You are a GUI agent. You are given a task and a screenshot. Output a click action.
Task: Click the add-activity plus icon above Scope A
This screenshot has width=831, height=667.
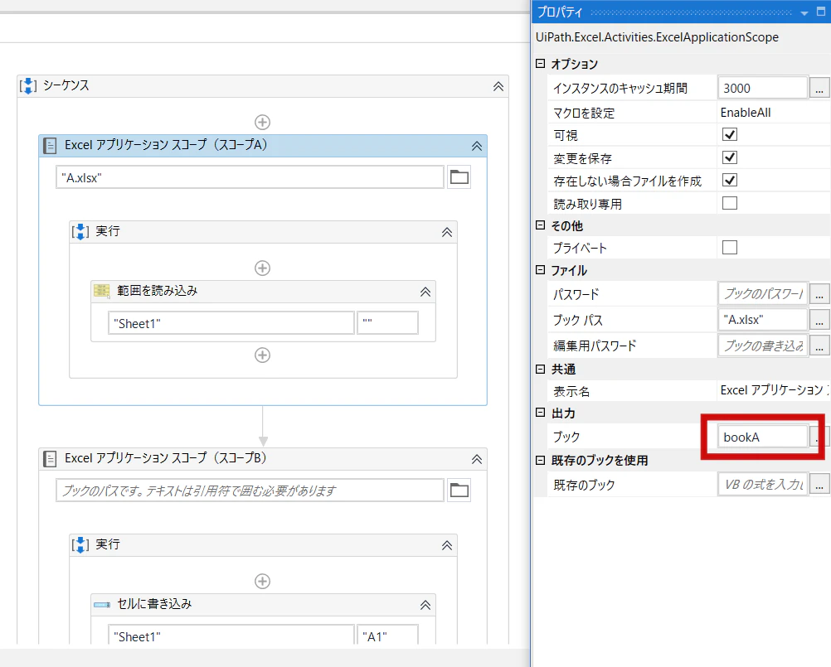point(262,123)
